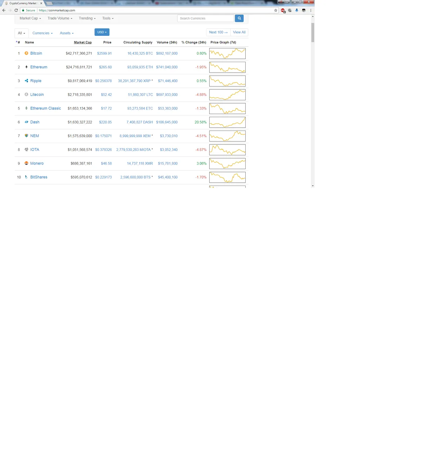Click the Ethereum Classic logo icon

pos(26,108)
